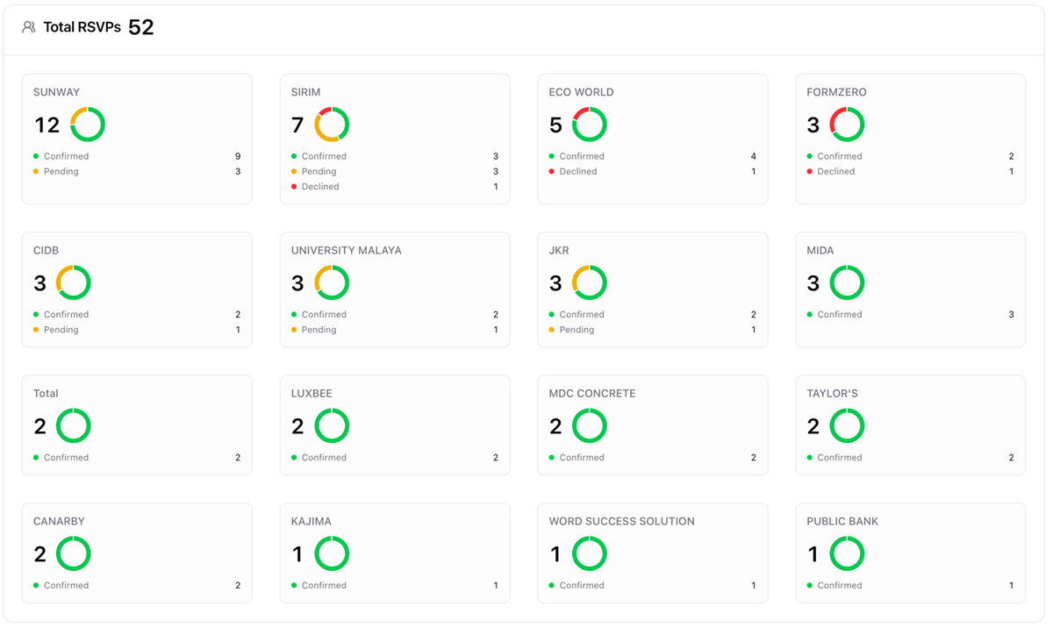Click the count 5 in ECO WORLD card

(x=555, y=125)
